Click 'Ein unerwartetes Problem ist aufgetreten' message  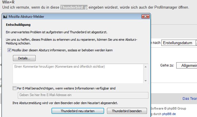coord(56,32)
